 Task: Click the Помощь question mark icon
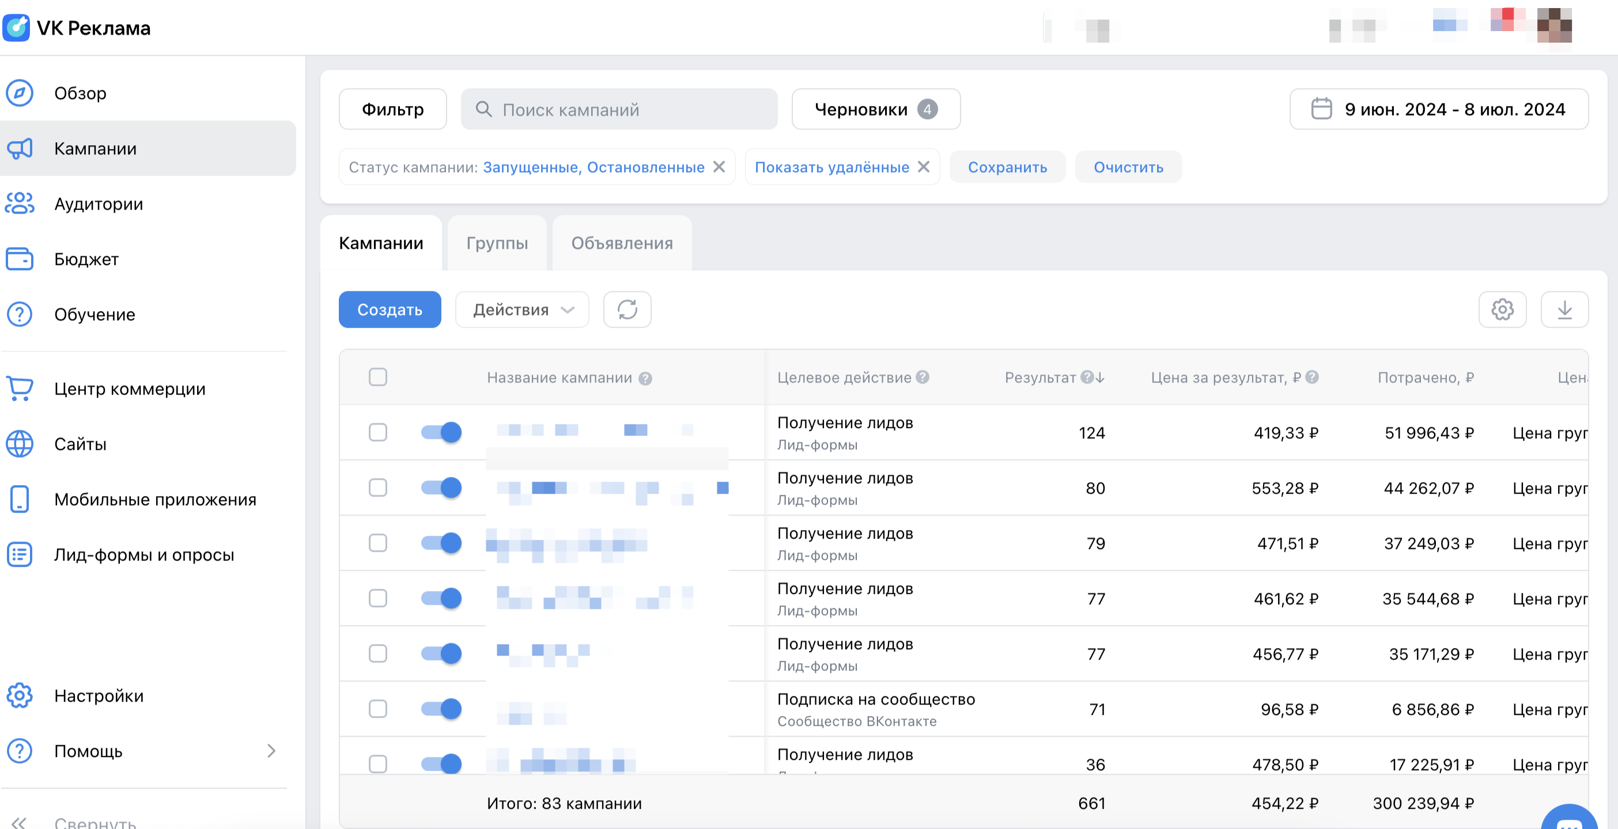point(20,751)
